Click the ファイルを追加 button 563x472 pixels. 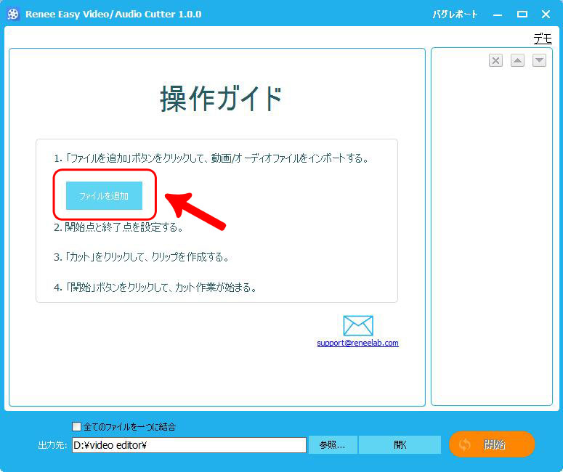(104, 195)
